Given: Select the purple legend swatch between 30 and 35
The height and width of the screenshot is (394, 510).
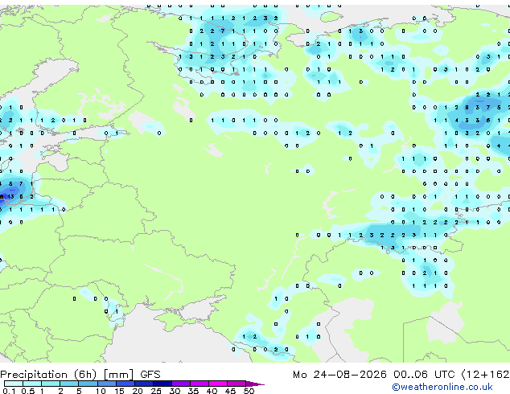Looking at the screenshot, I should (180, 384).
